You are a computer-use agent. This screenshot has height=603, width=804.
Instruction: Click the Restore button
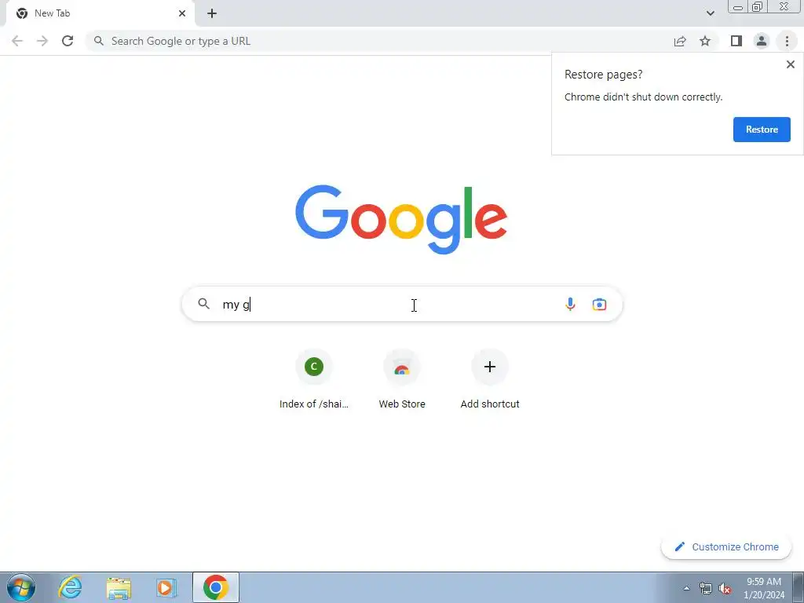(x=762, y=130)
